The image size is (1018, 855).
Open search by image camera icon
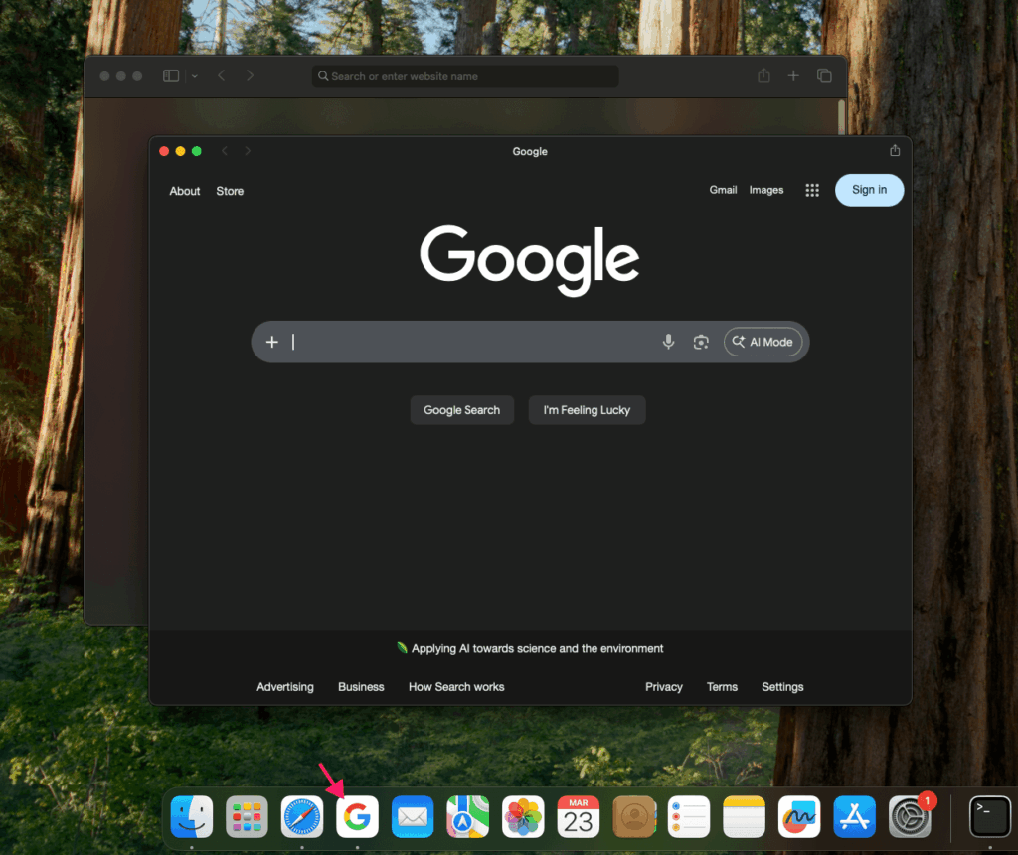[x=701, y=342]
